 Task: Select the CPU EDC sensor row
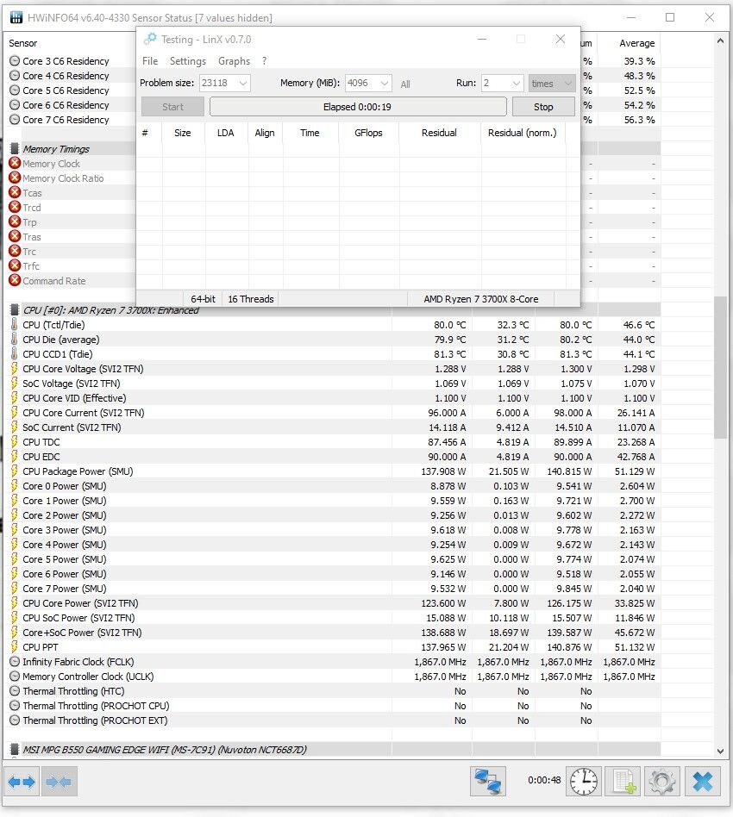click(332, 457)
